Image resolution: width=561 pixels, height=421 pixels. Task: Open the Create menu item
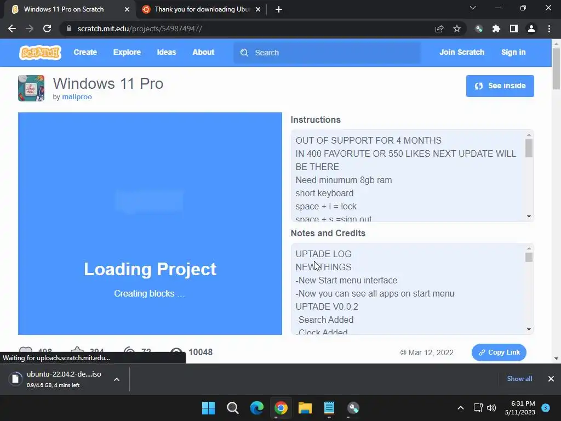tap(85, 52)
